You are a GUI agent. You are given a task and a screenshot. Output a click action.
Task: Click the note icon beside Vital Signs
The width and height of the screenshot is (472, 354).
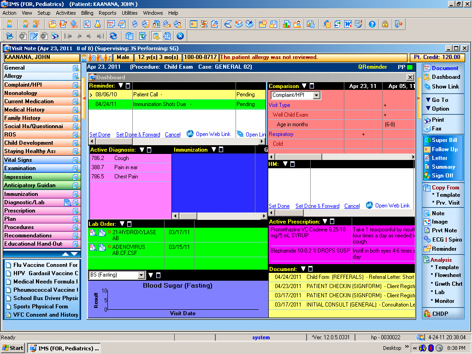(76, 160)
